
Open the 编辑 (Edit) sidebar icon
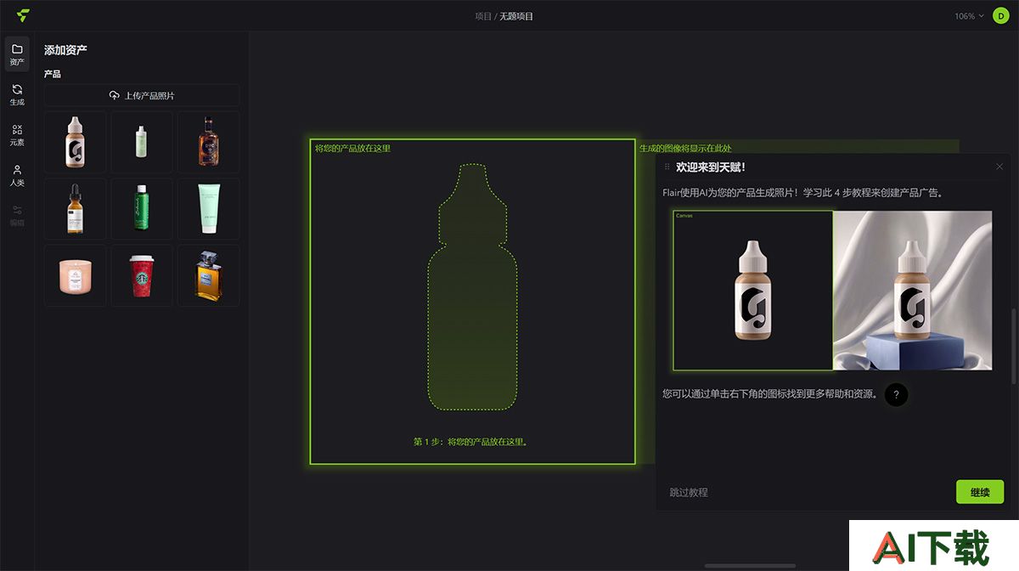point(17,215)
